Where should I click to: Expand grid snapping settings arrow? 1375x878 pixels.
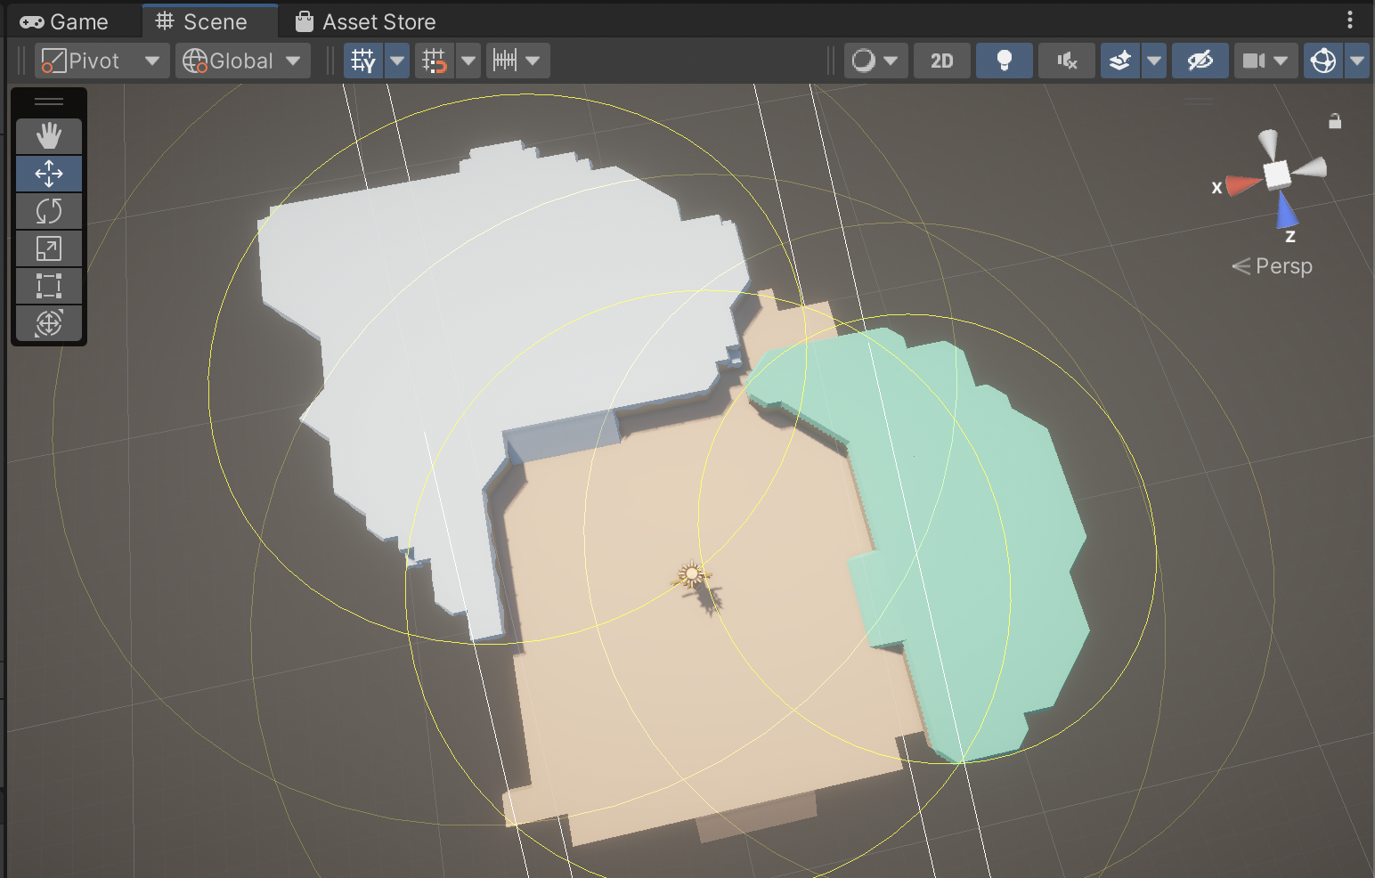468,61
